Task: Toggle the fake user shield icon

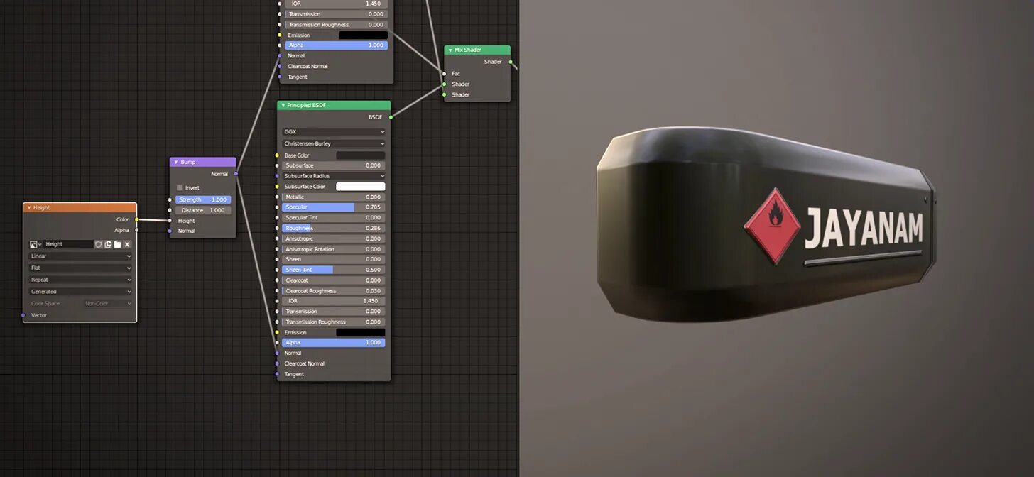Action: point(99,244)
